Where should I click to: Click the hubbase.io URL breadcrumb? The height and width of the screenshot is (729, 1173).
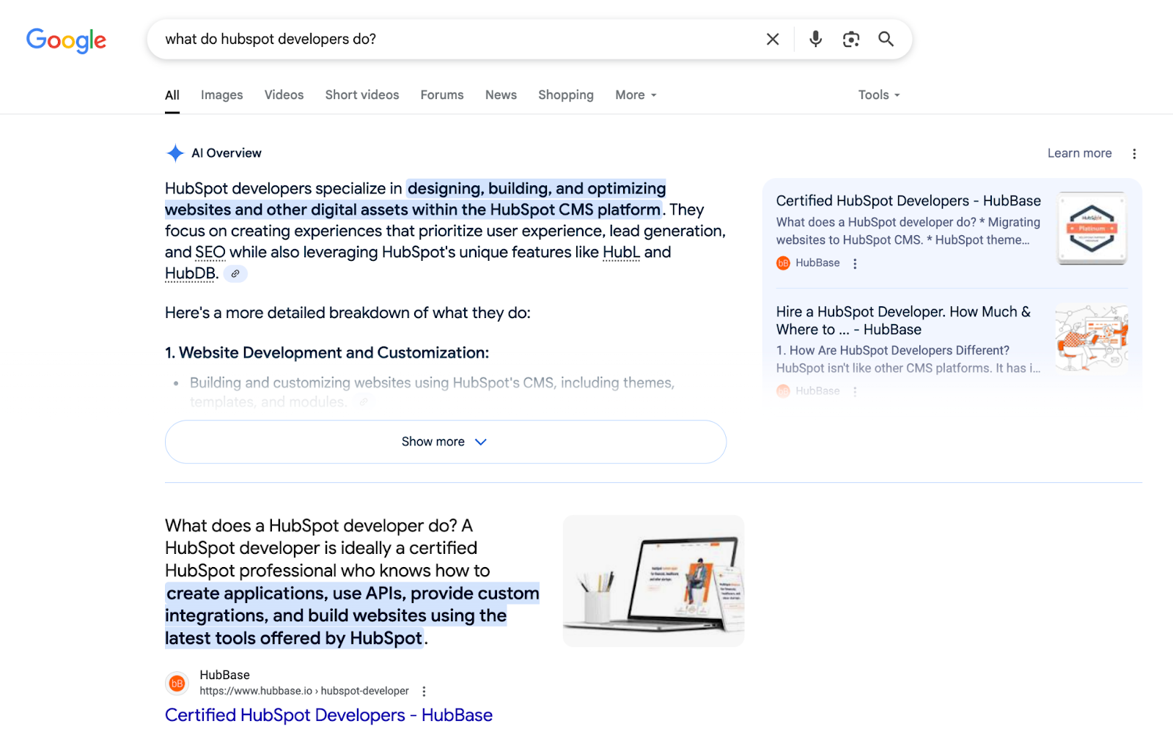(x=304, y=691)
